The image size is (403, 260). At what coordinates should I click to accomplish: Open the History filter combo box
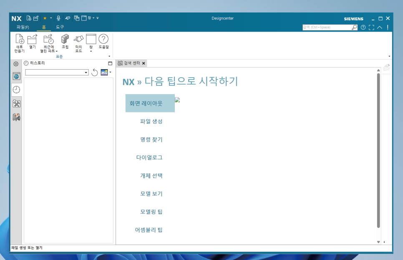(x=57, y=72)
